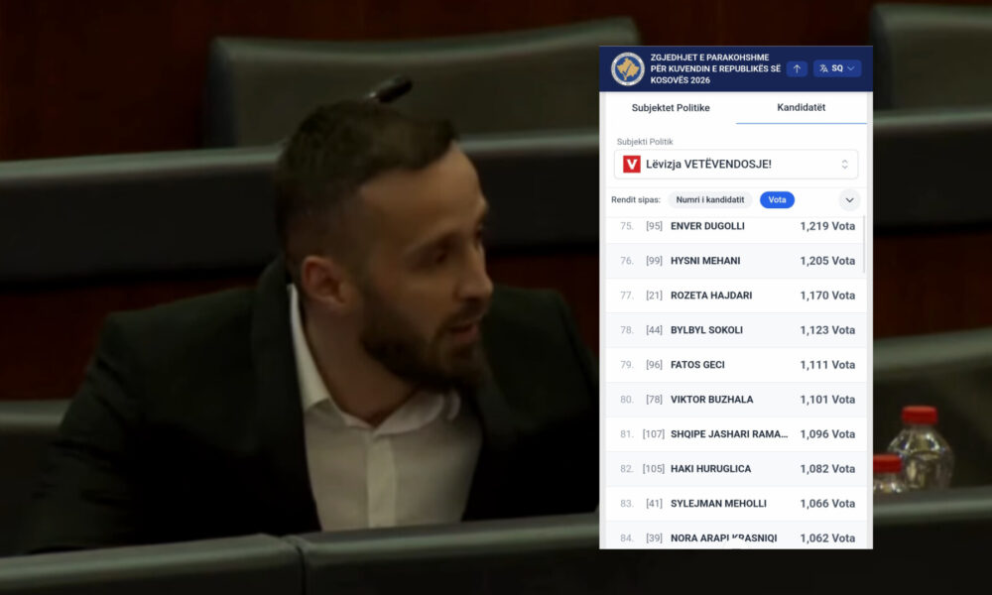Click the 1,082 Vota value
Screen dimensions: 992x595
pyautogui.click(x=827, y=469)
